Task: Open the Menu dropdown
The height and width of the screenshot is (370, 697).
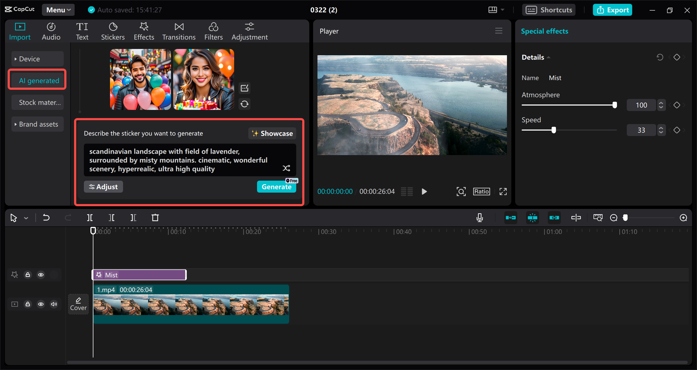Action: point(58,10)
